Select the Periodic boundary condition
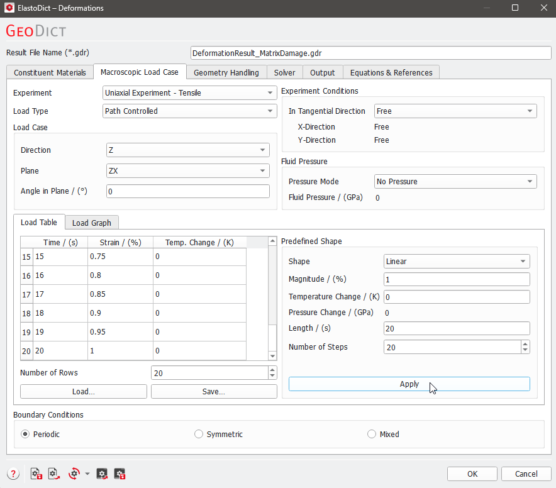556x488 pixels. 25,434
